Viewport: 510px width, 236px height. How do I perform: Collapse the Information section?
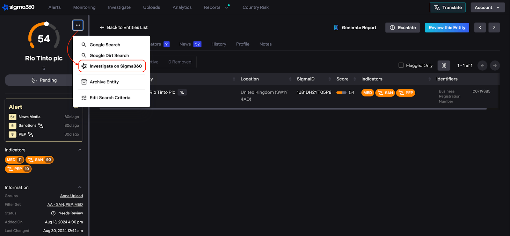pyautogui.click(x=80, y=187)
